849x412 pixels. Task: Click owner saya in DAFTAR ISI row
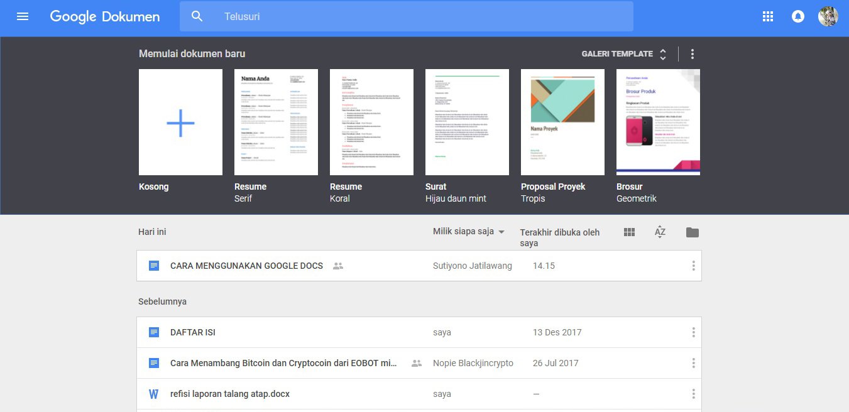click(442, 332)
